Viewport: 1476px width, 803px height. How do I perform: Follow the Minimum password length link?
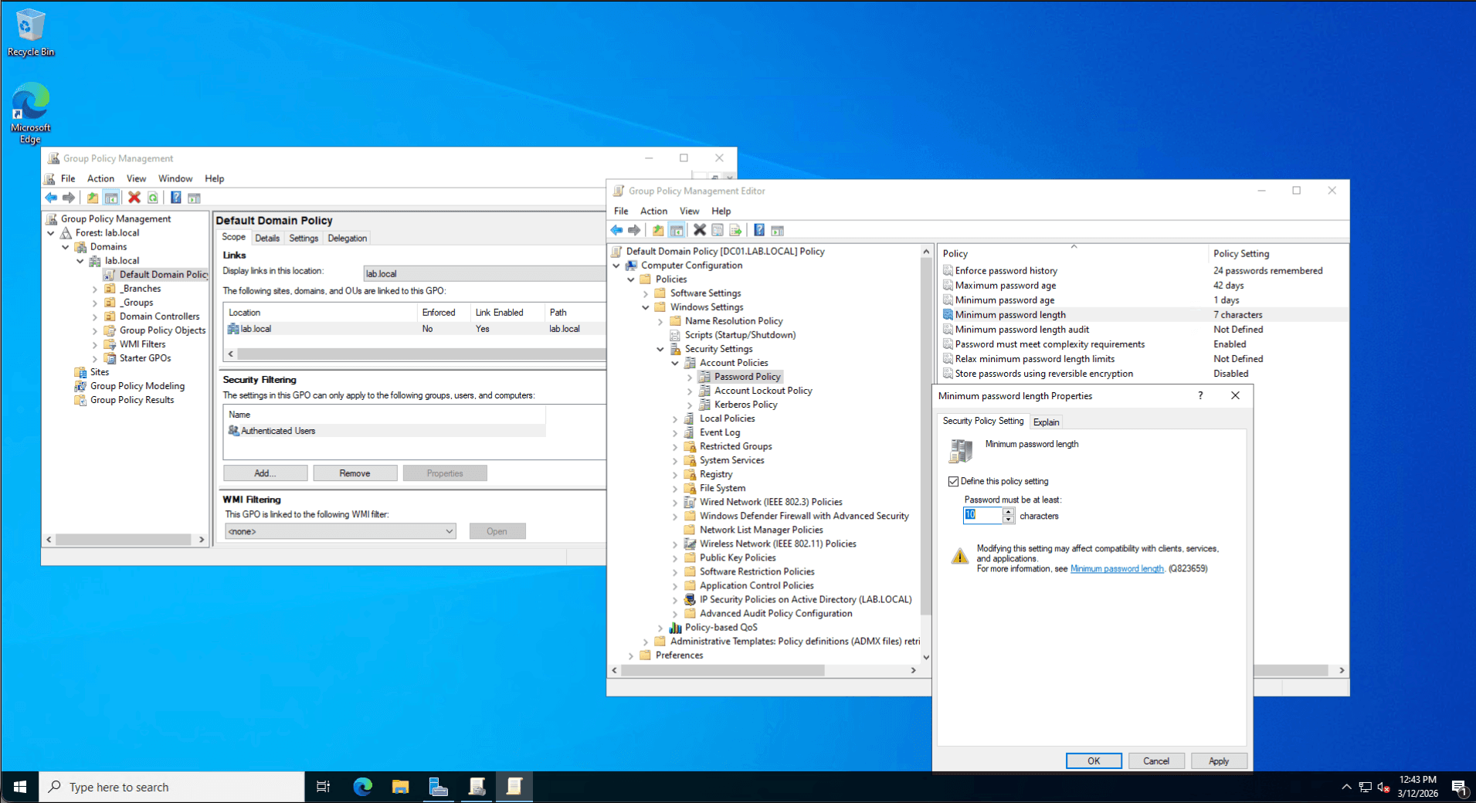pyautogui.click(x=1116, y=569)
